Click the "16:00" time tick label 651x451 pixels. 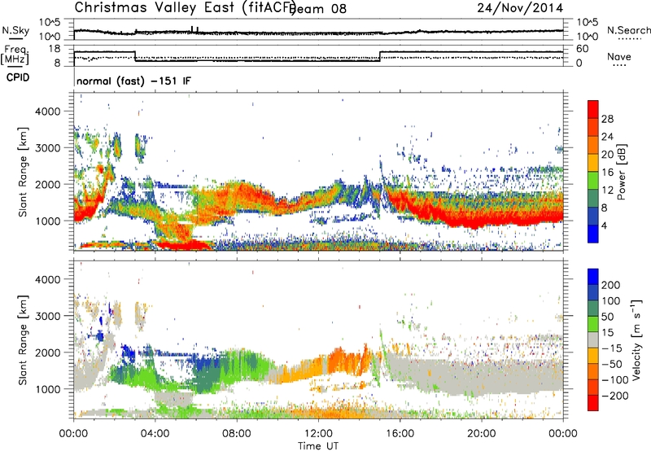coord(400,434)
